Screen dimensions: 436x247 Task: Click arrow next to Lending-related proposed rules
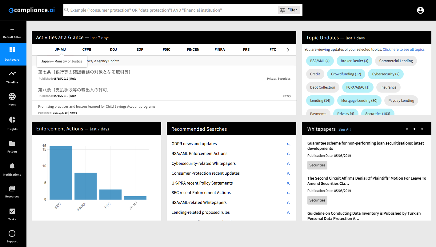pyautogui.click(x=289, y=213)
